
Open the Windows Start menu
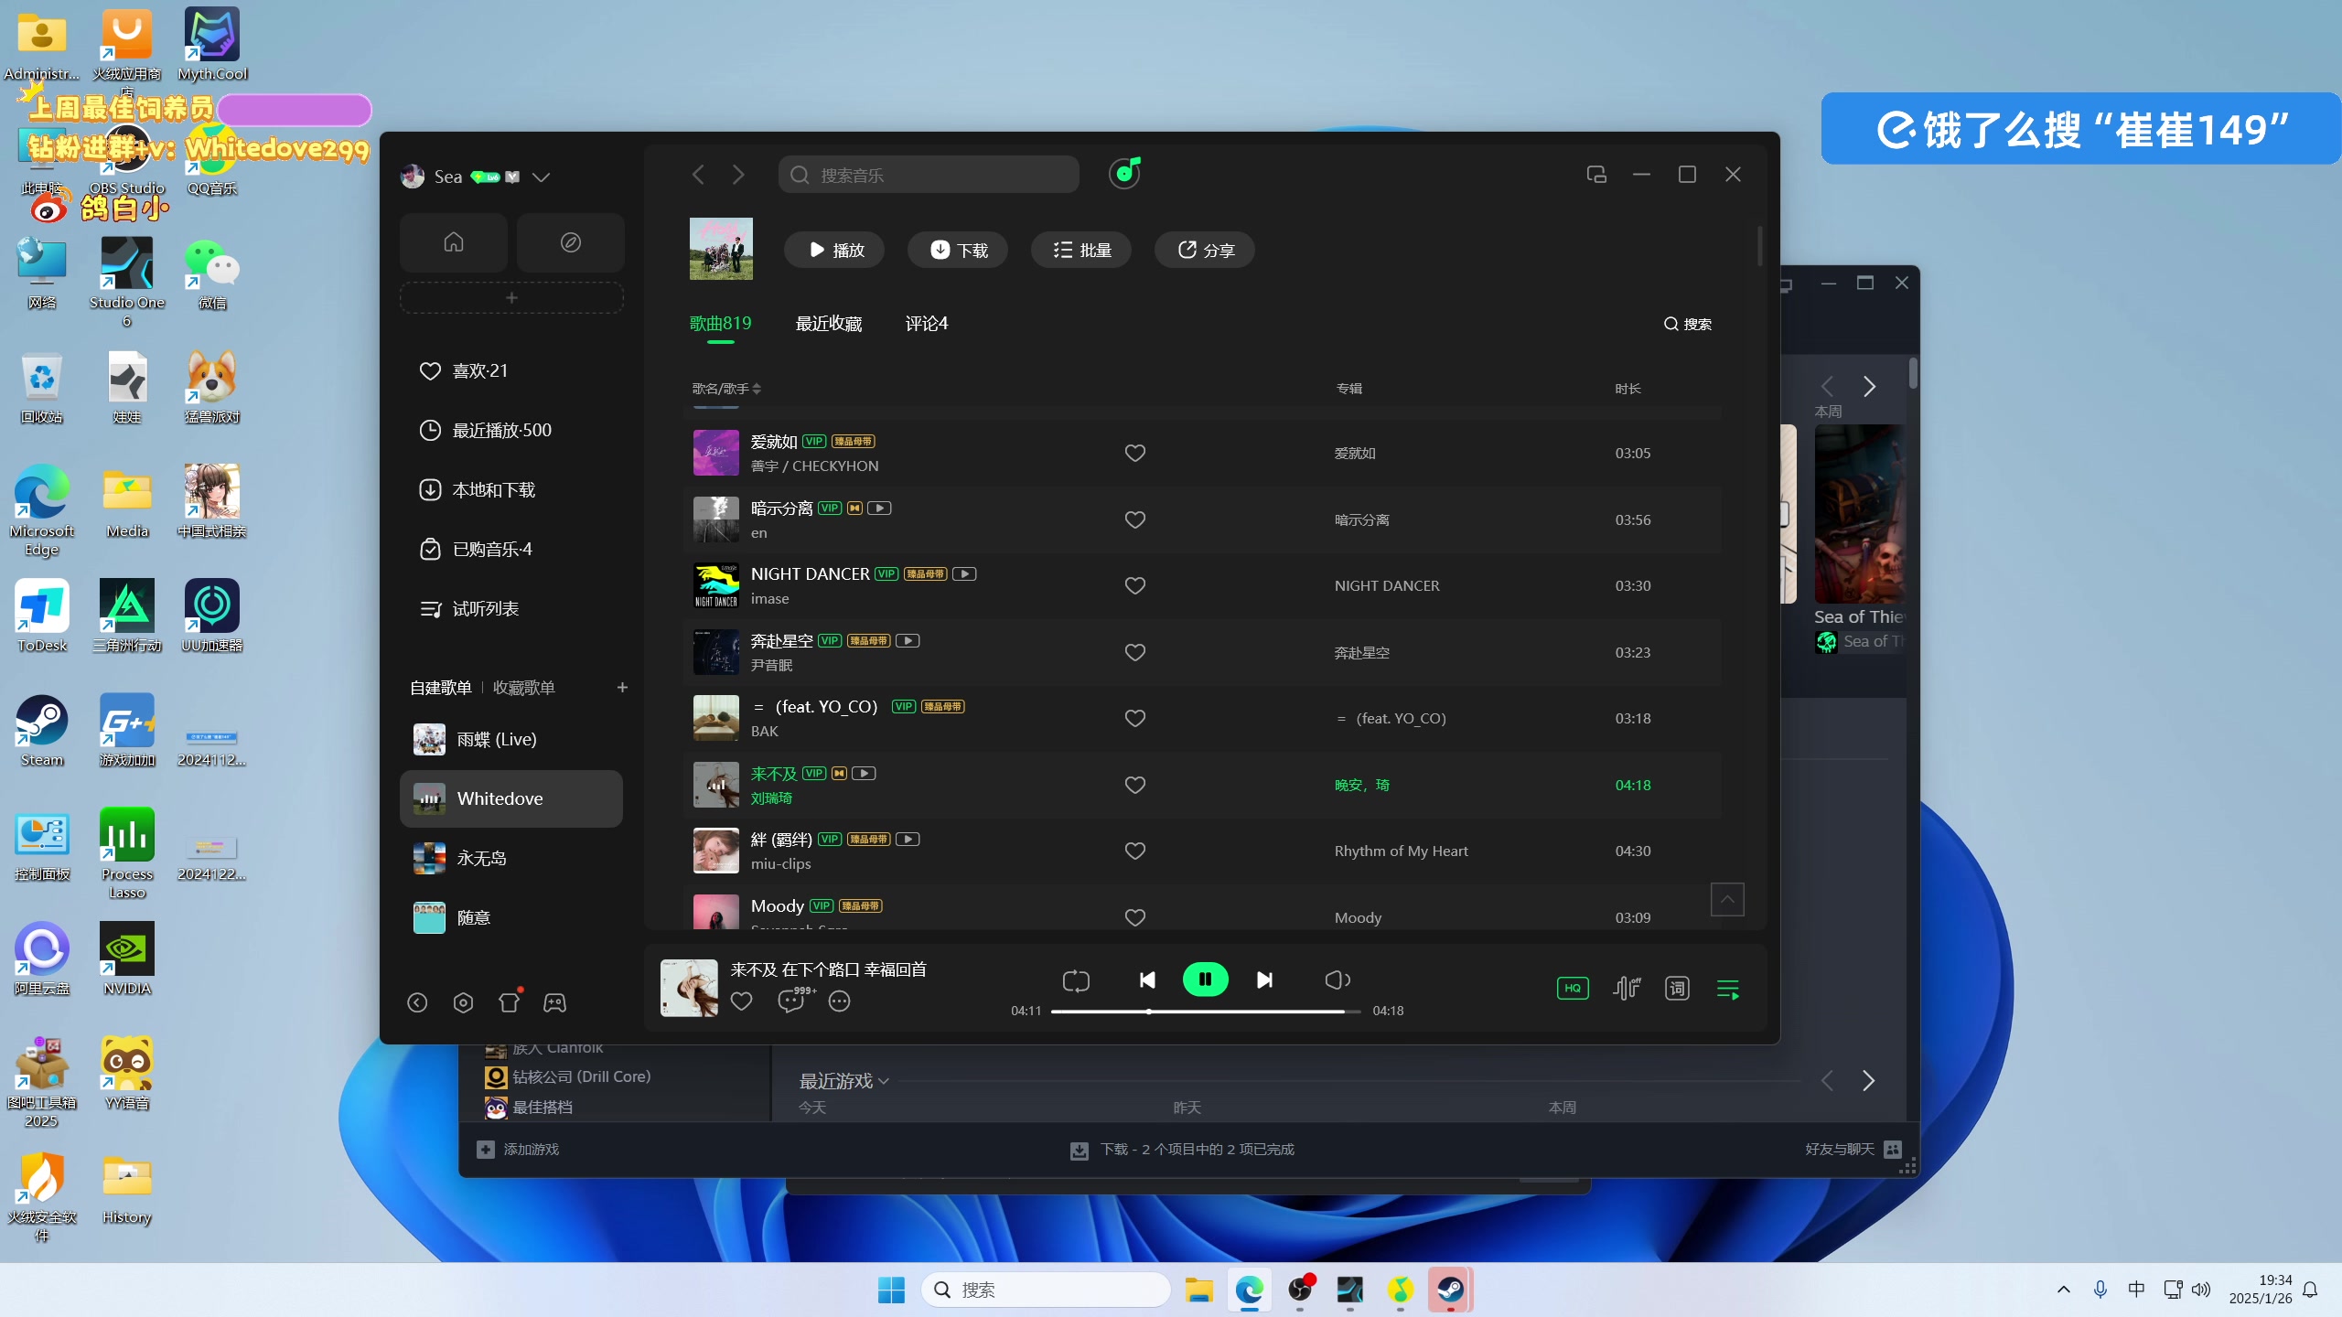[x=891, y=1290]
